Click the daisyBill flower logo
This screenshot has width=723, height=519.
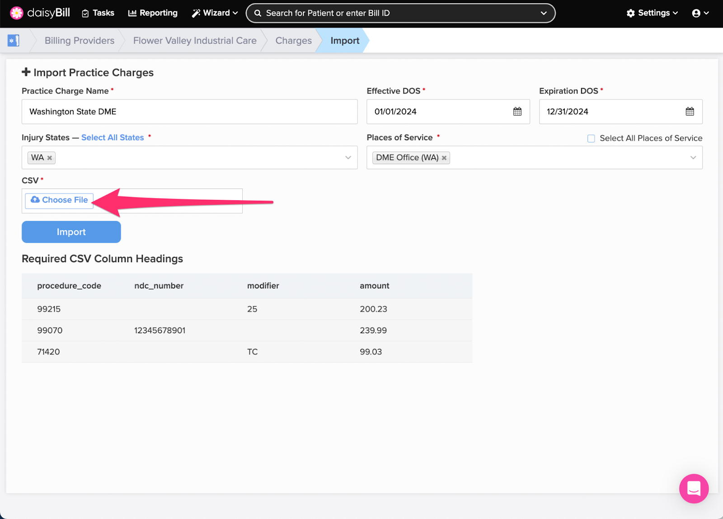click(x=17, y=13)
